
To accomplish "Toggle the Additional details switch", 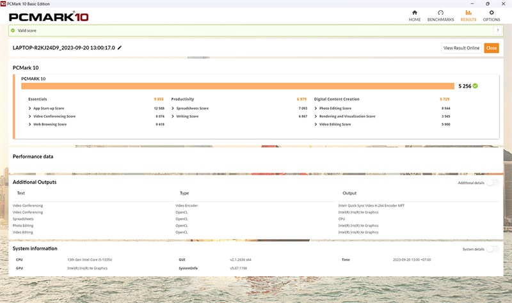I will (492, 183).
